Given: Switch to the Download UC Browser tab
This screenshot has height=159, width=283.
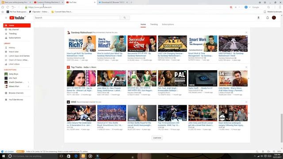Looking at the screenshot, I should pyautogui.click(x=113, y=2).
